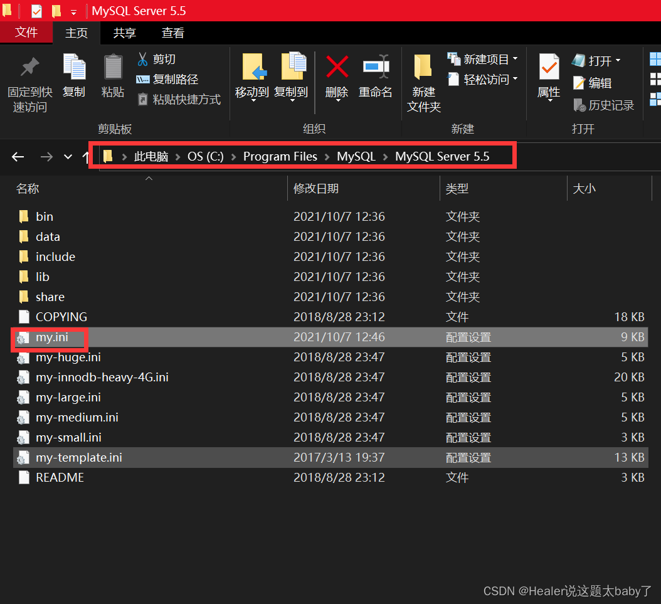
Task: Select the my.ini file icon
Action: 23,337
